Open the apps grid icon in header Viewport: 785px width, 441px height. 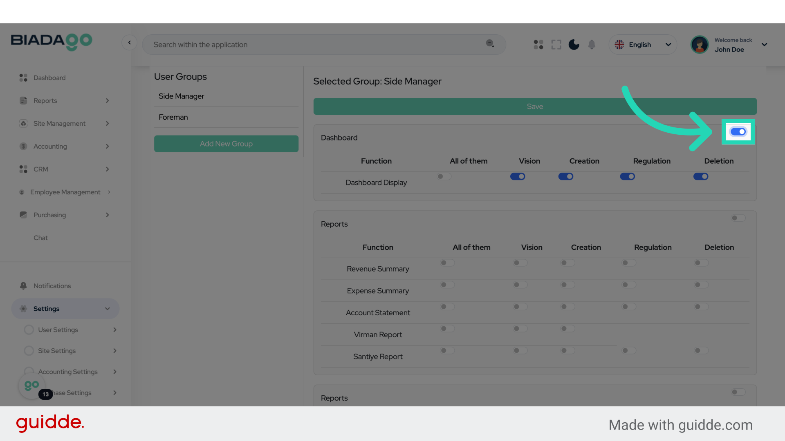point(538,45)
